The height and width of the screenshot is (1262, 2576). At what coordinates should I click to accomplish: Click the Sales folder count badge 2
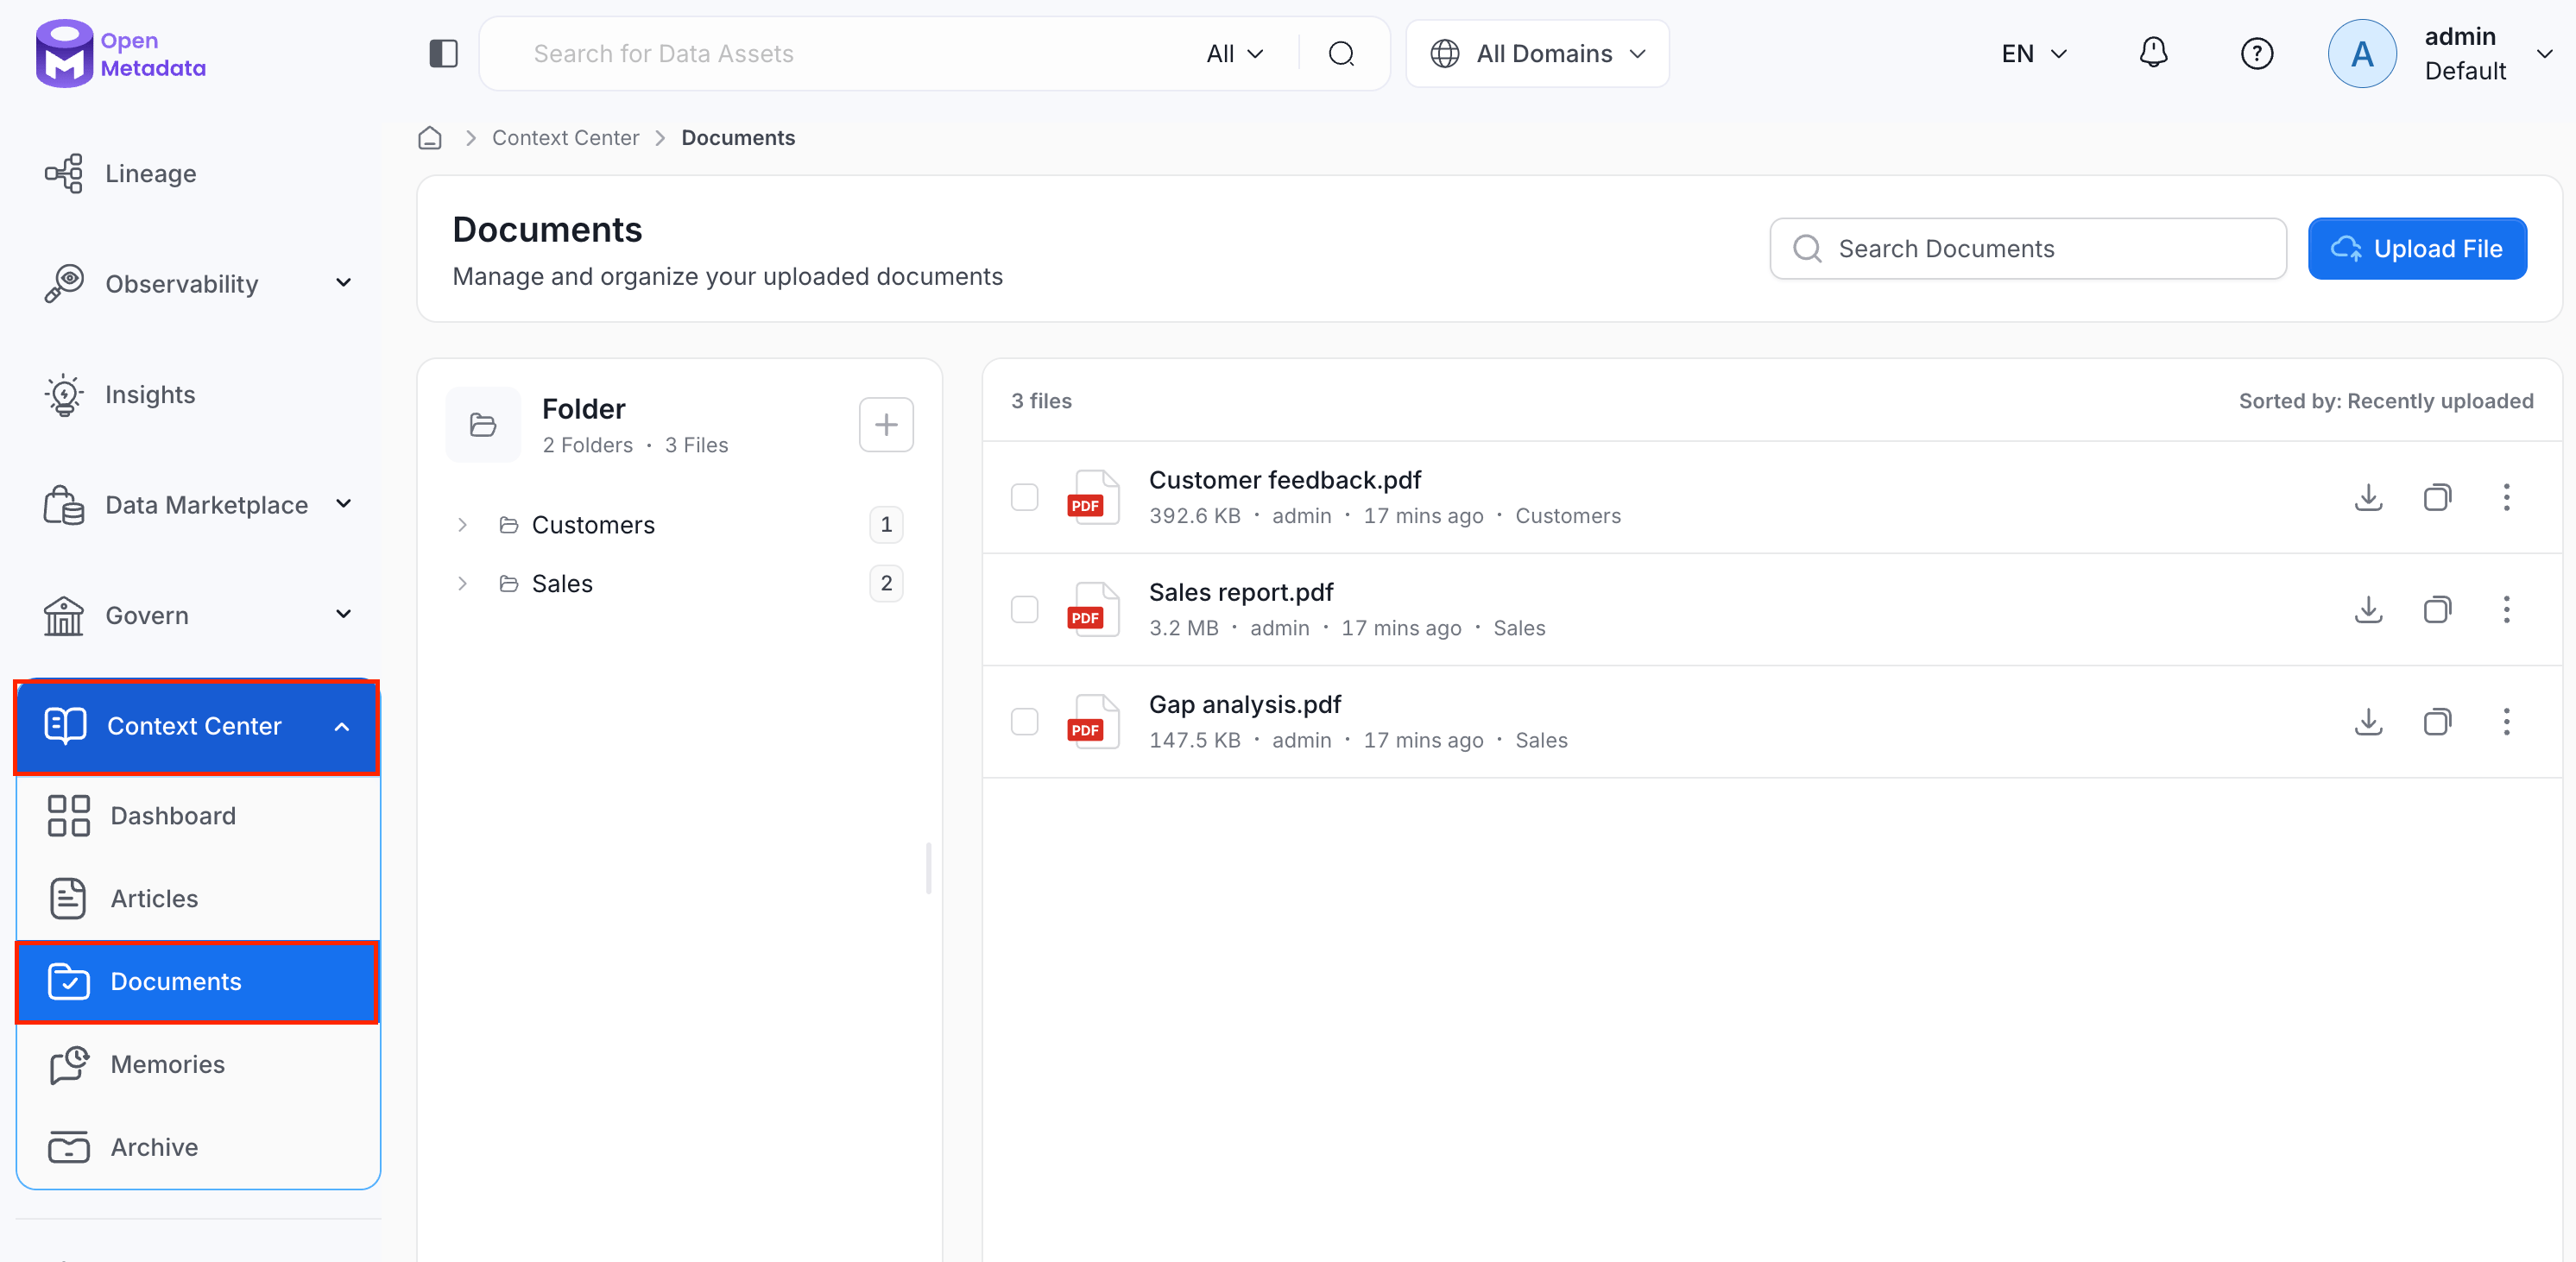pyautogui.click(x=886, y=583)
